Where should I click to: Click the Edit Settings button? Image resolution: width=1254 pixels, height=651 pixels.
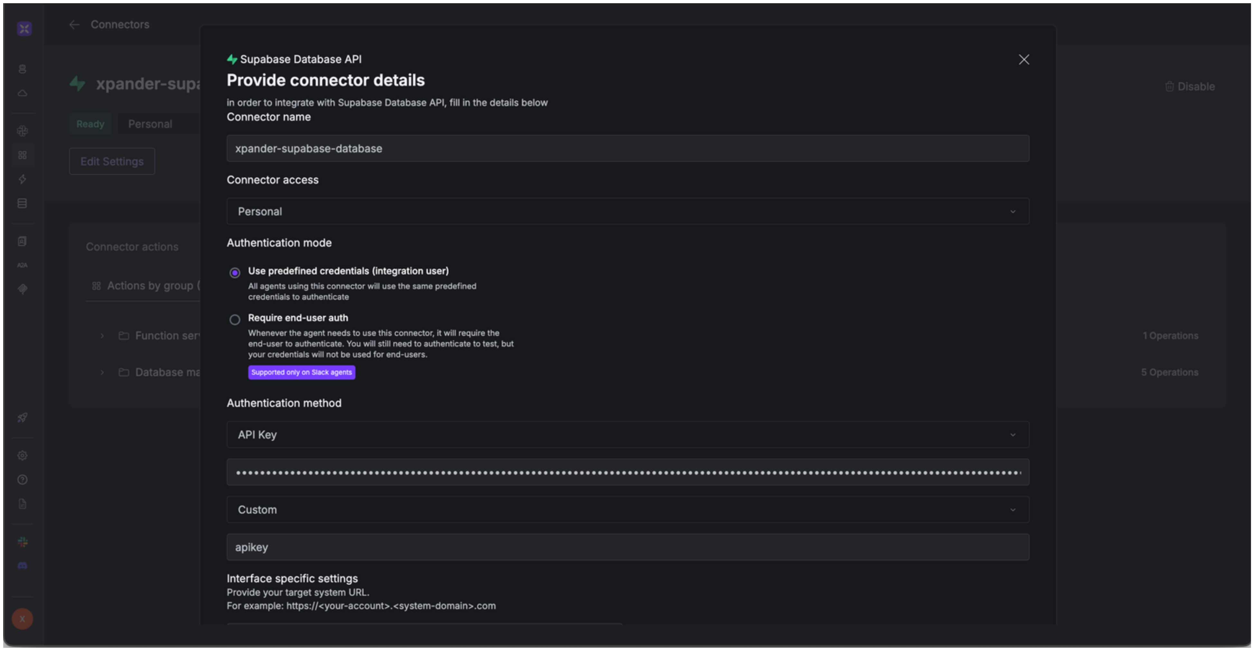pos(112,162)
